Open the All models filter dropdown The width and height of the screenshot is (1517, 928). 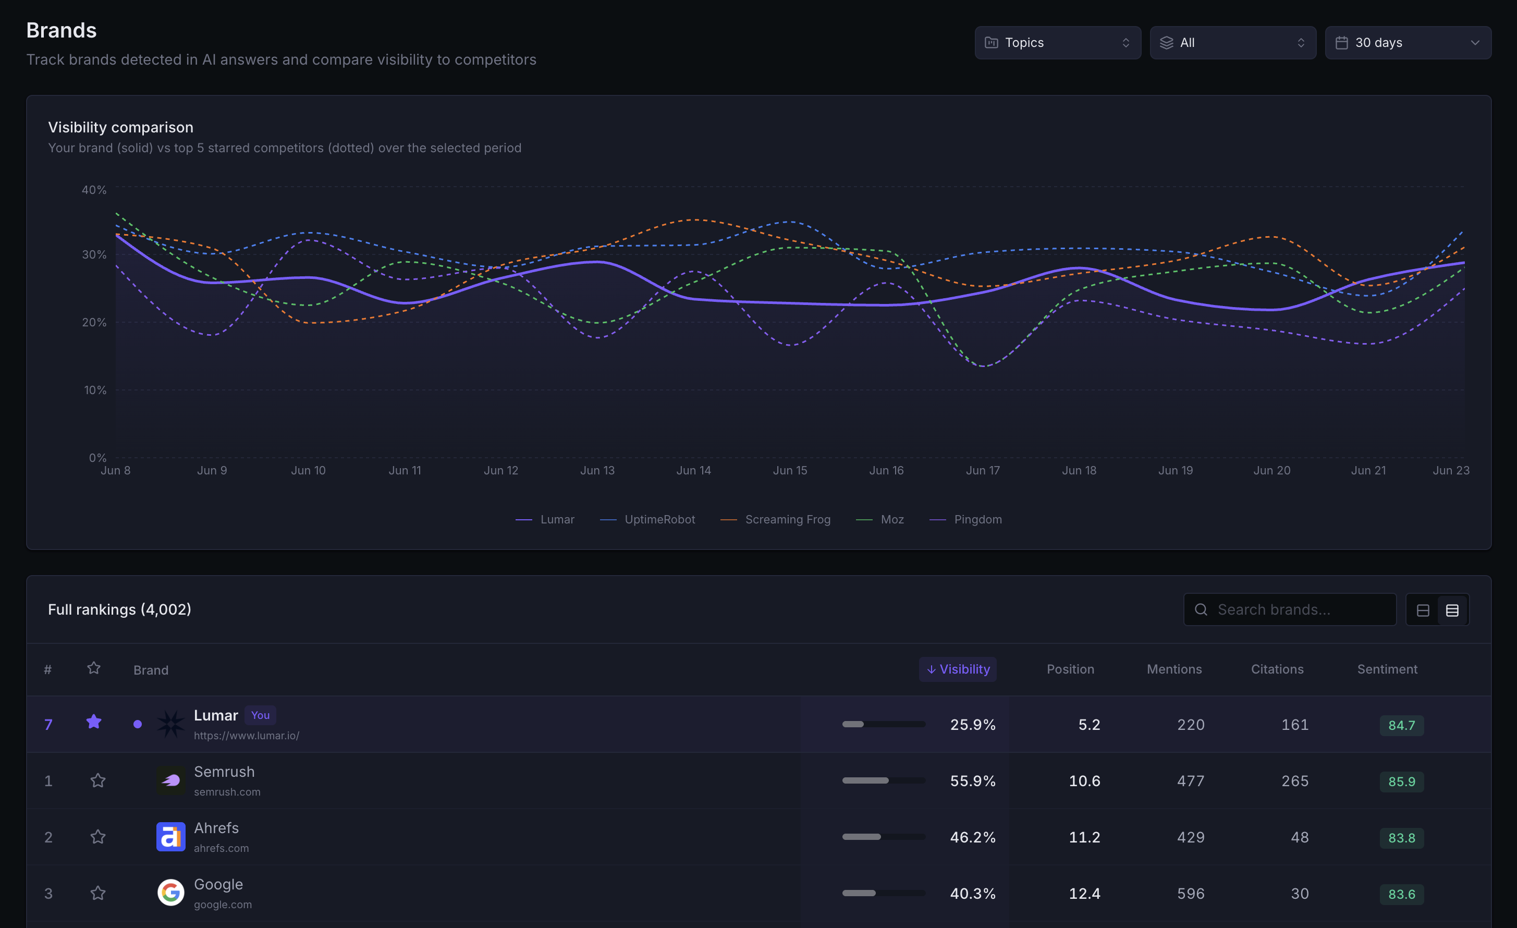(x=1232, y=42)
